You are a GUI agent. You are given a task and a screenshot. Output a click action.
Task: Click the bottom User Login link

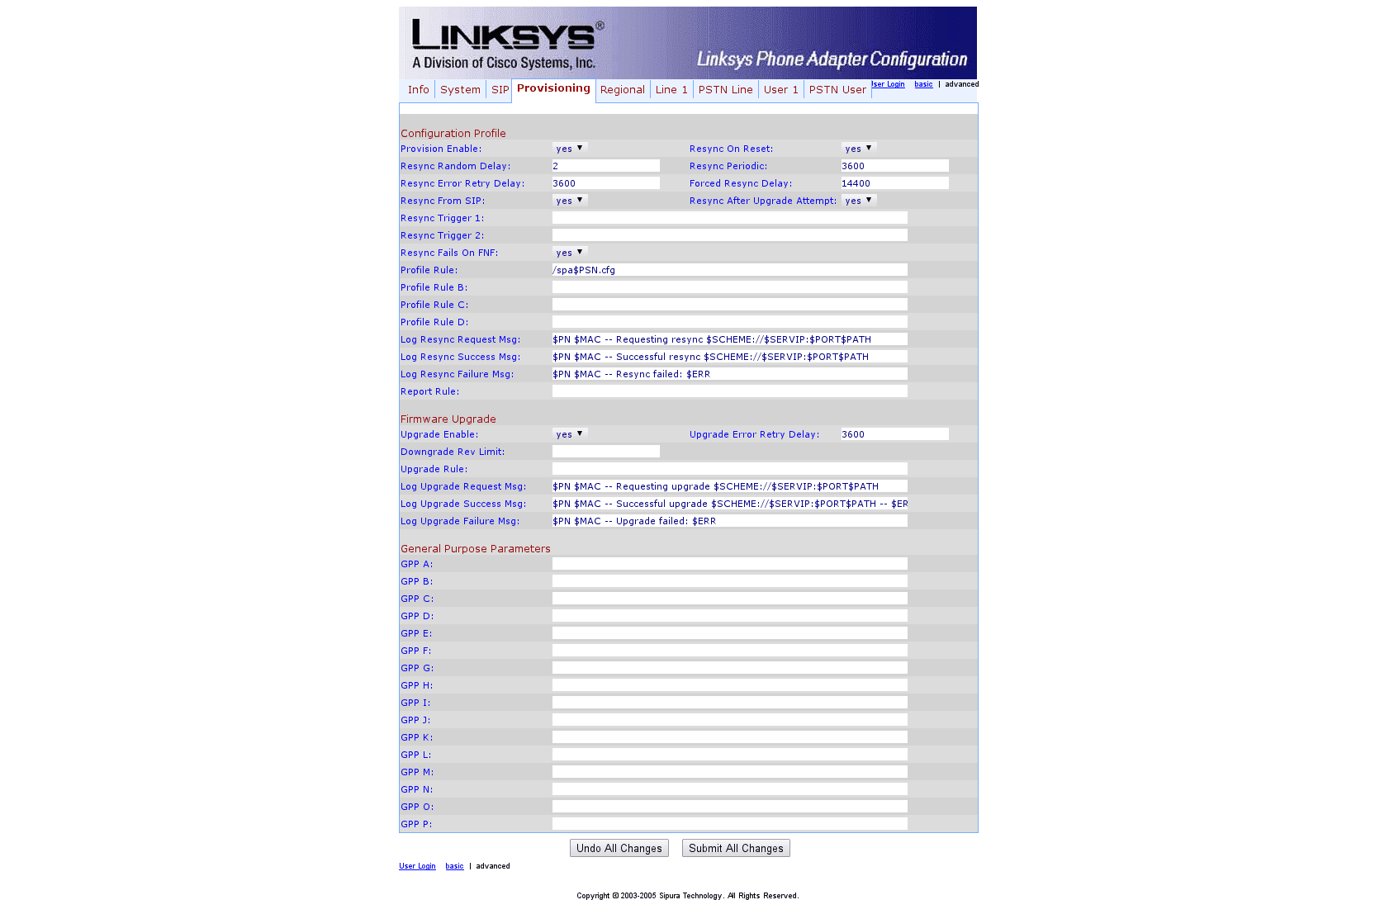pyautogui.click(x=417, y=866)
